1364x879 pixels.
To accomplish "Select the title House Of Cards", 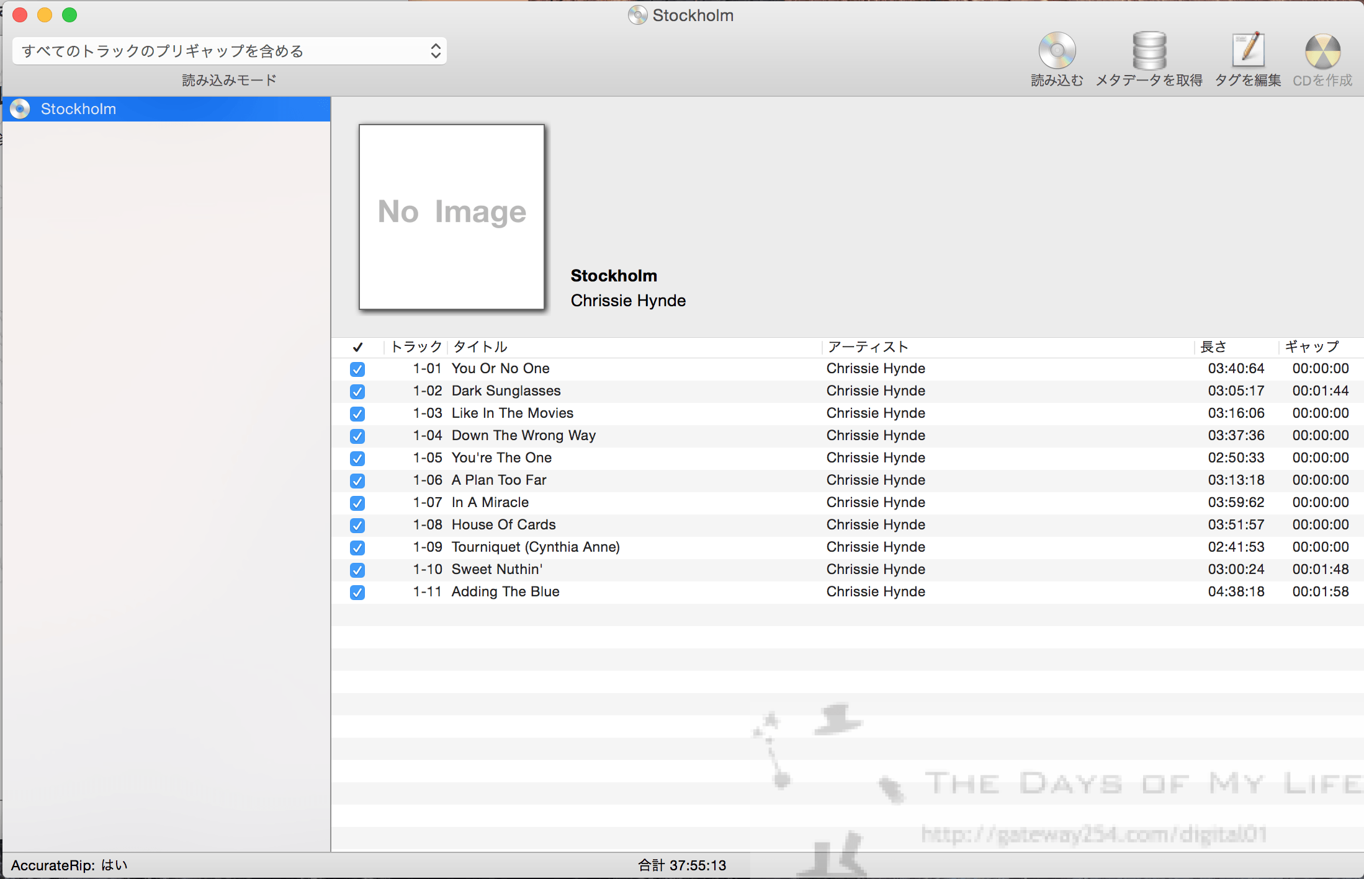I will [x=504, y=524].
